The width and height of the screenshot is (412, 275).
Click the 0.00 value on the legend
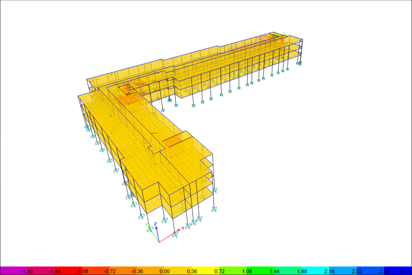[164, 271]
